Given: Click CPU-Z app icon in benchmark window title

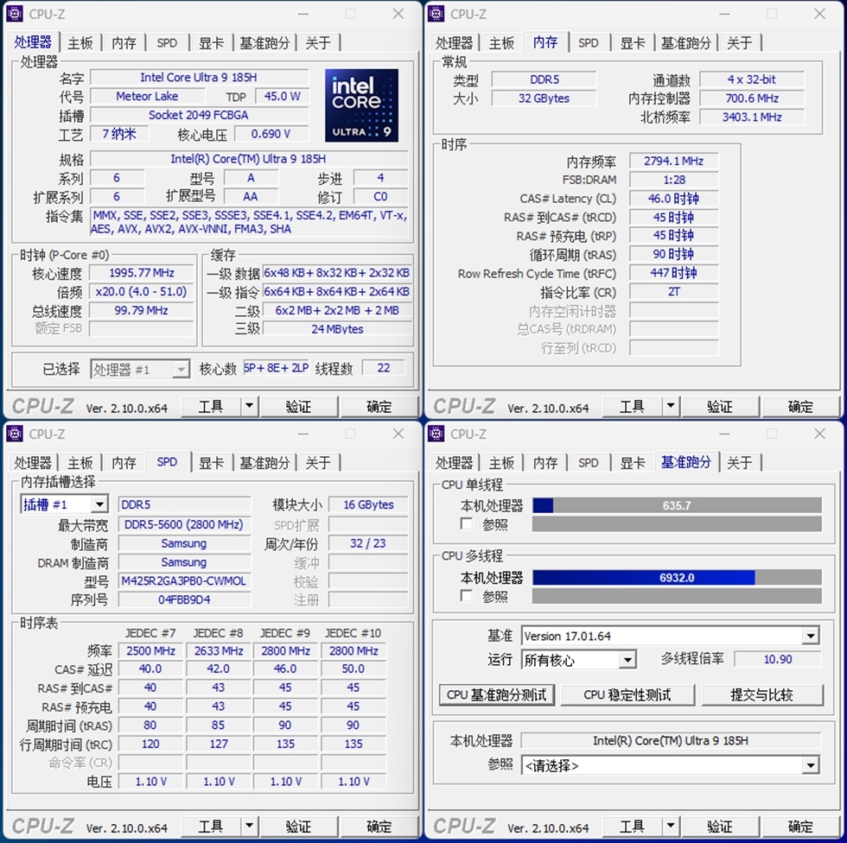Looking at the screenshot, I should point(436,434).
